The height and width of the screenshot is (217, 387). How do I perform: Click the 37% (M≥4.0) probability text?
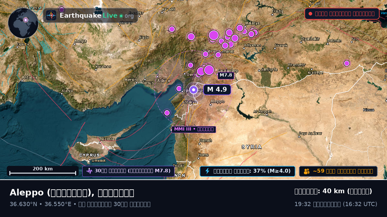coord(272,171)
